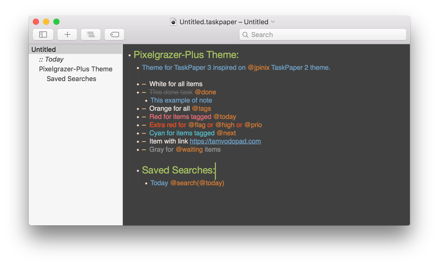
Task: Click the plus new item button
Action: (67, 35)
